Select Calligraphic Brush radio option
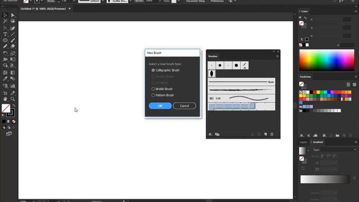Screen dimensions: 359x202 (153, 70)
